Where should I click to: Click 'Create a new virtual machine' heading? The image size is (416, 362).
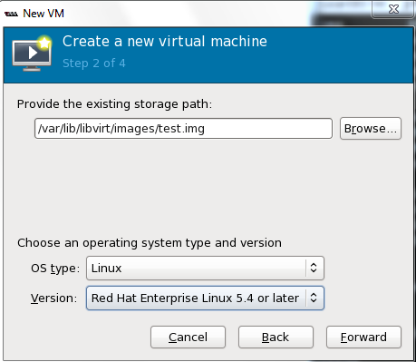pyautogui.click(x=165, y=42)
